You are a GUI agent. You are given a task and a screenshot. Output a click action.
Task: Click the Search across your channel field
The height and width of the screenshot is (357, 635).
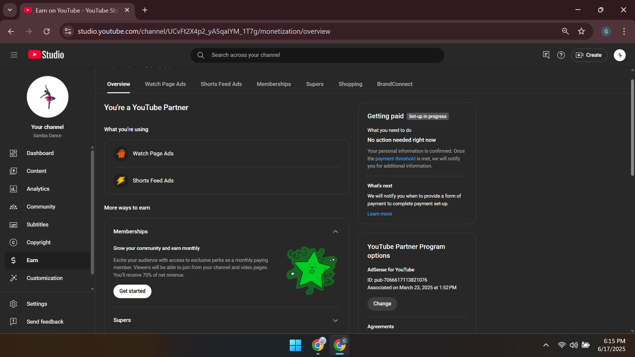point(317,55)
